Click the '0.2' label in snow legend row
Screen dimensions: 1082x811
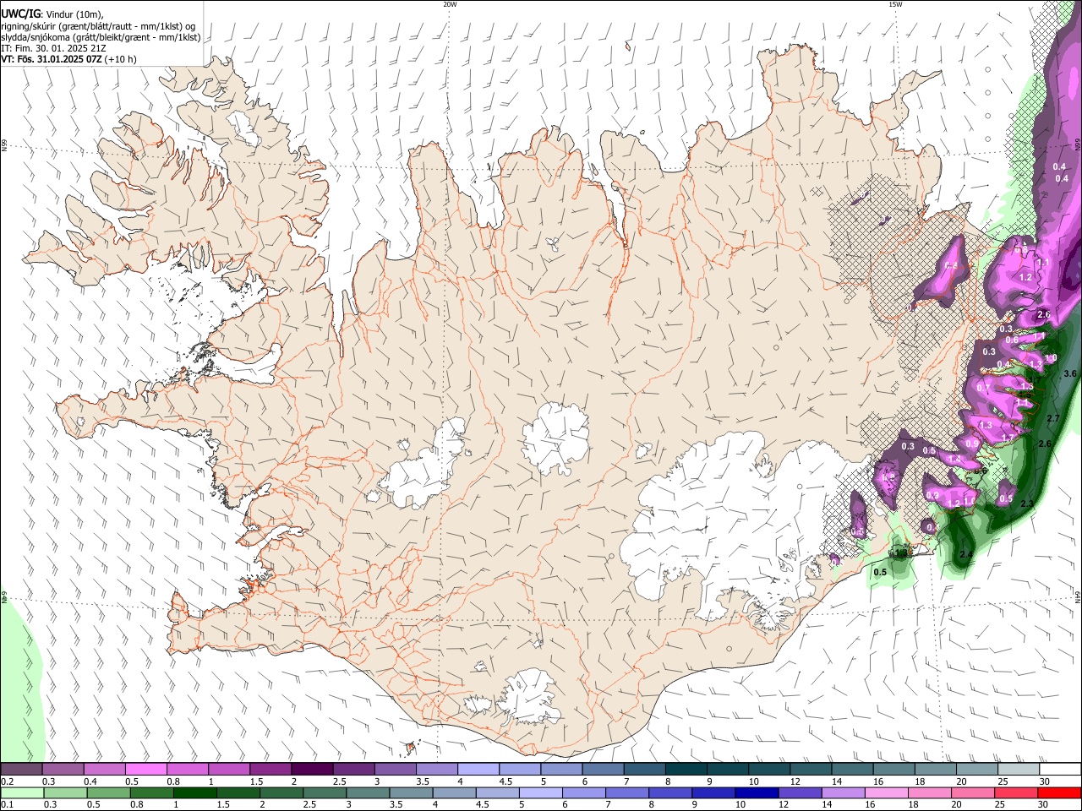(6, 782)
